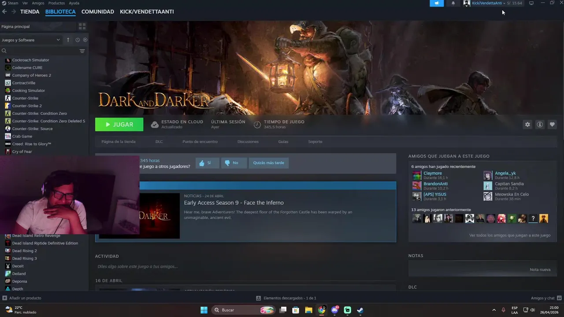Open Windows Start menu
This screenshot has height=317, width=564.
click(x=204, y=310)
